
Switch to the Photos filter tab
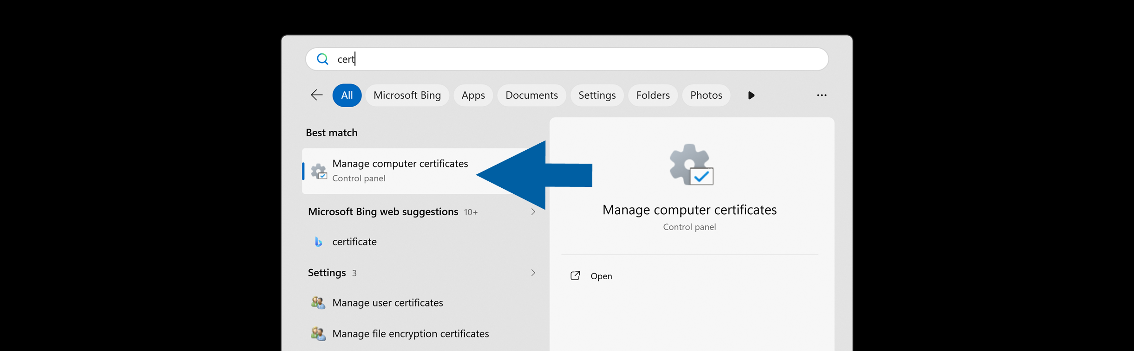[x=706, y=95]
